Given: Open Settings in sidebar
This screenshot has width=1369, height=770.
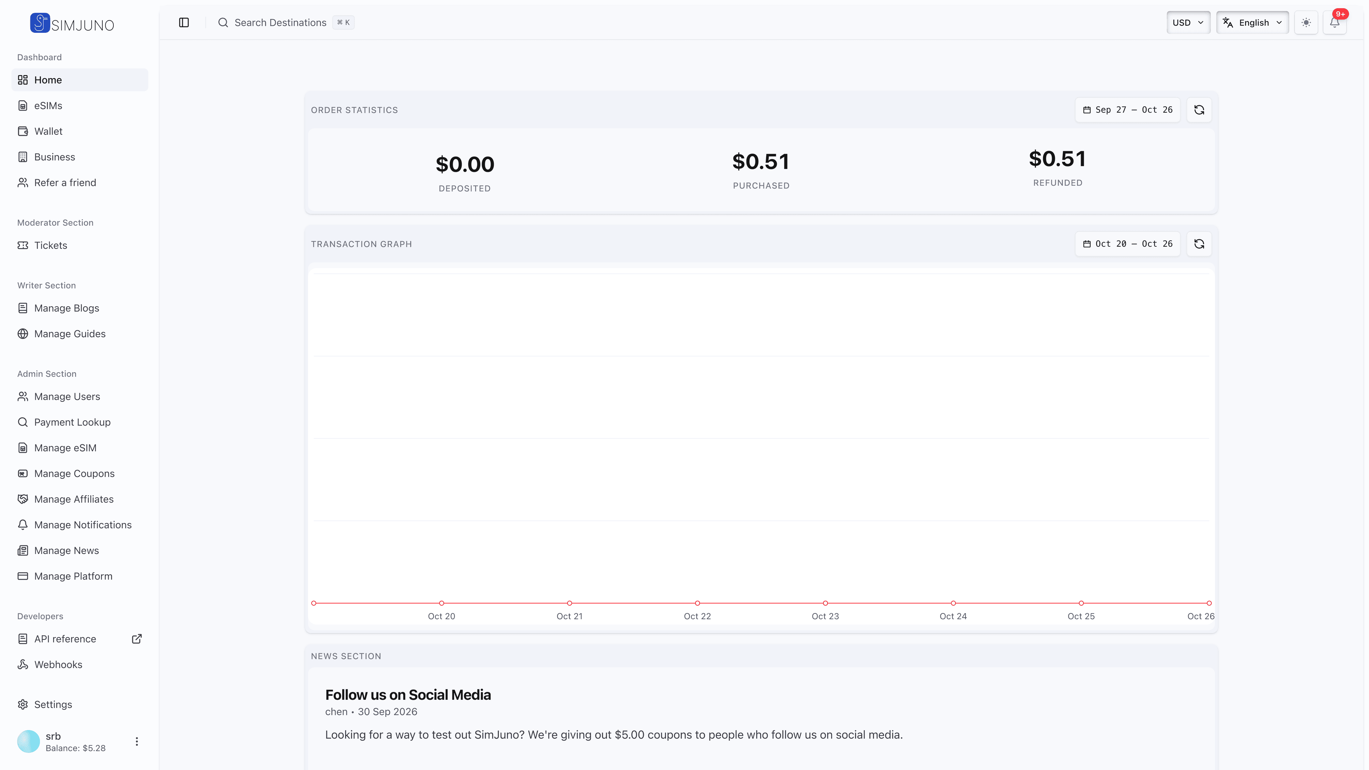Looking at the screenshot, I should (80, 705).
